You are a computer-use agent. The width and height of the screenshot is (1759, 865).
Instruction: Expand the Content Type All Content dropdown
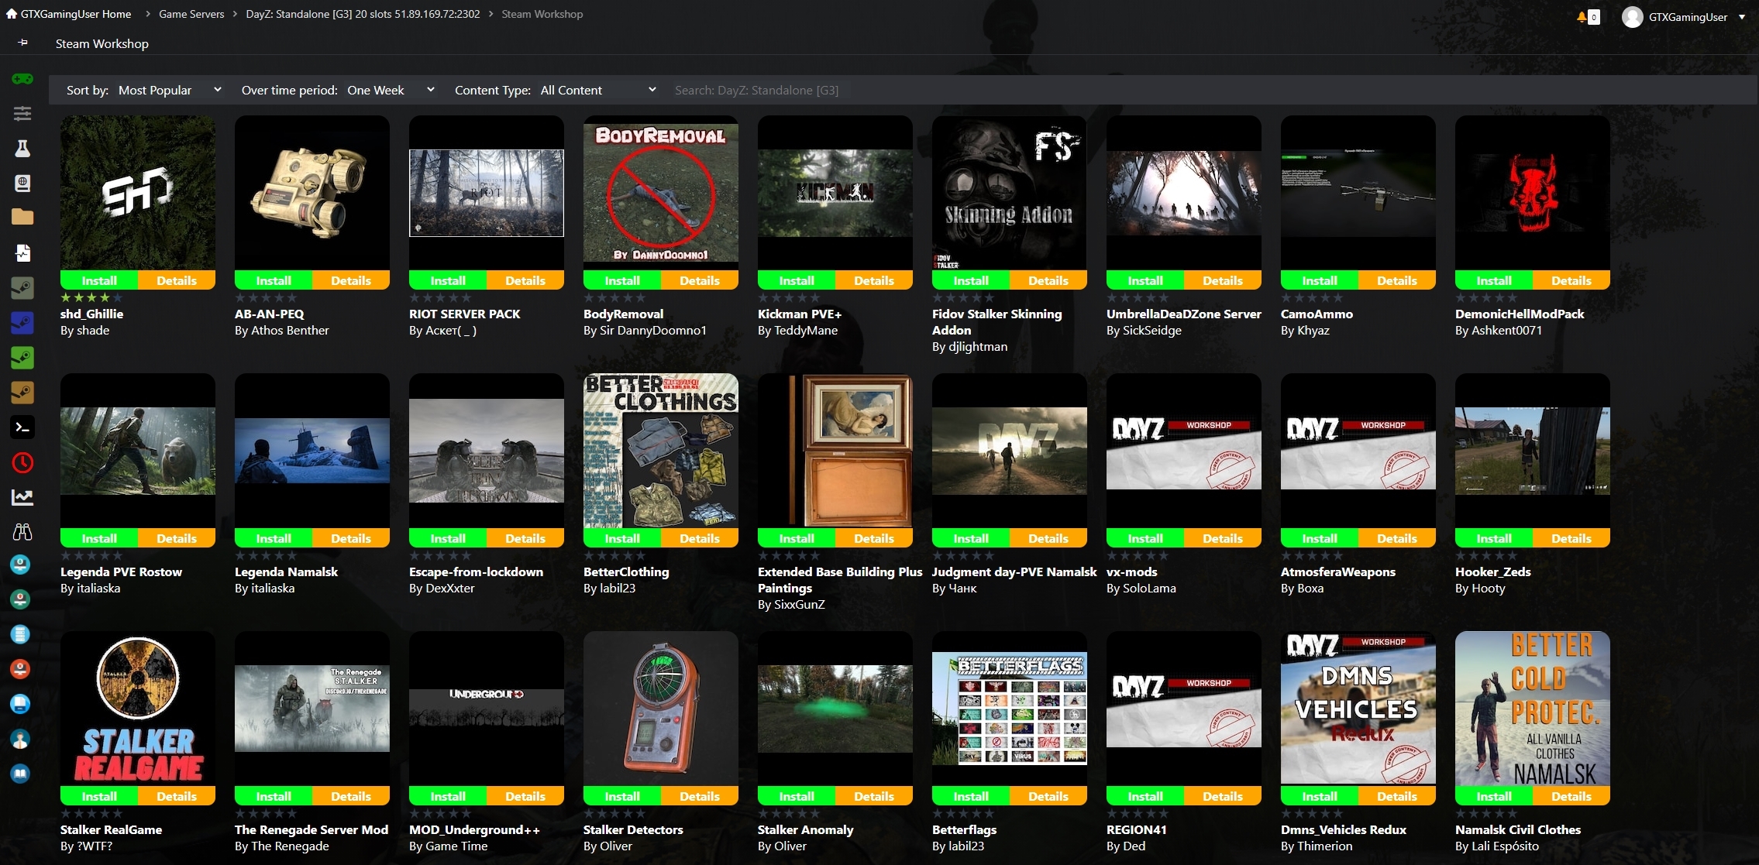(x=594, y=90)
